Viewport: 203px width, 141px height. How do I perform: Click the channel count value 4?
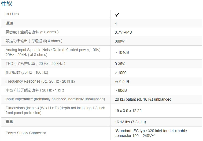[x=116, y=23]
